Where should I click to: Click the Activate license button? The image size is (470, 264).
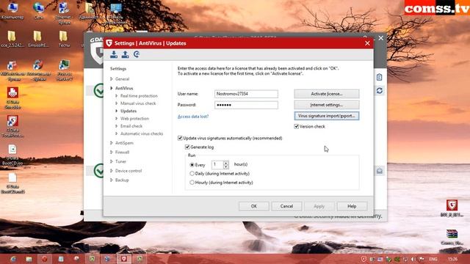pos(326,94)
